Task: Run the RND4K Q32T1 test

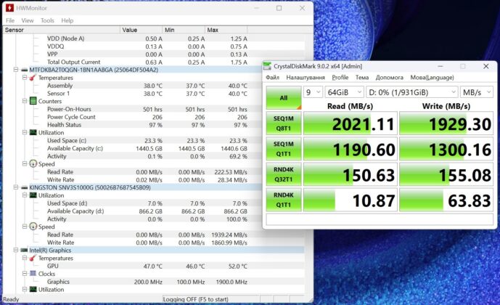Action: pos(284,174)
